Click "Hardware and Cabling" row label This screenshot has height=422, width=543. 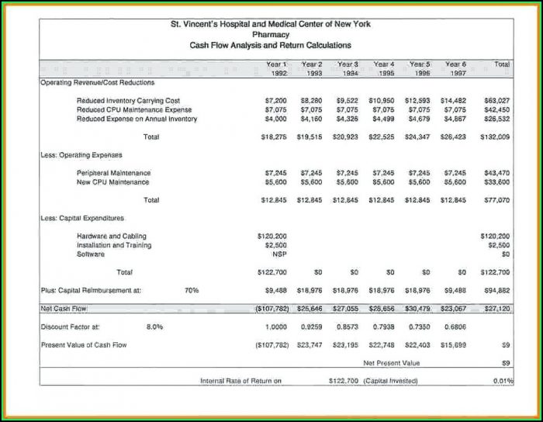click(x=112, y=236)
